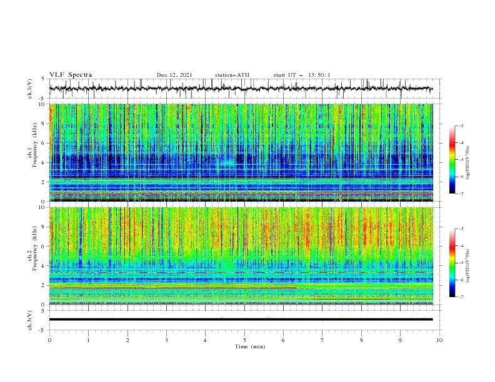Viewport: 495px width, 382px height.
Task: Click the ch.2 colorbar PSD unit label
Action: point(468,265)
